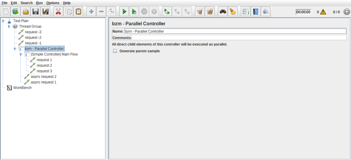Open Help with the question mark icon
Screen dimensions: 351x160
click(x=256, y=12)
